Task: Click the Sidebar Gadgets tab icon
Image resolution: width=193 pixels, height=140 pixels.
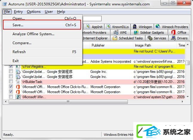Action: [136, 32]
